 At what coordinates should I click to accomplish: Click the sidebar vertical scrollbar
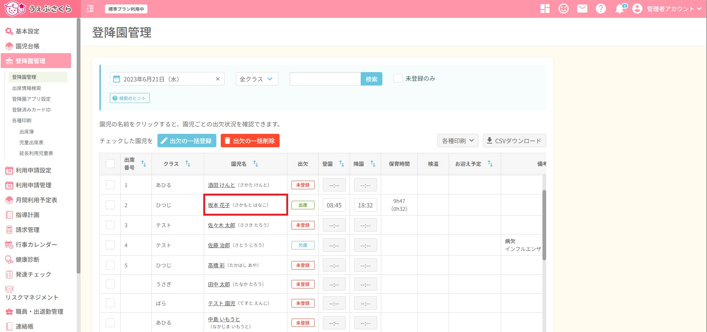pos(79,145)
